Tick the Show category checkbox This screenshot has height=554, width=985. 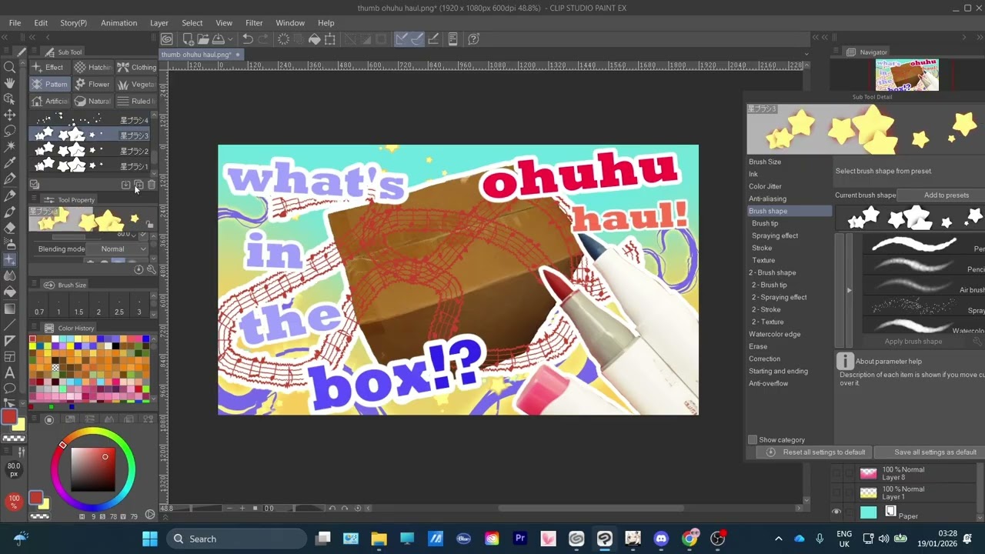coord(753,440)
